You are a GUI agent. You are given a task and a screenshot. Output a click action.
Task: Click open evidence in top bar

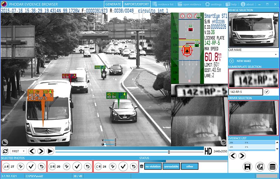point(189,4)
